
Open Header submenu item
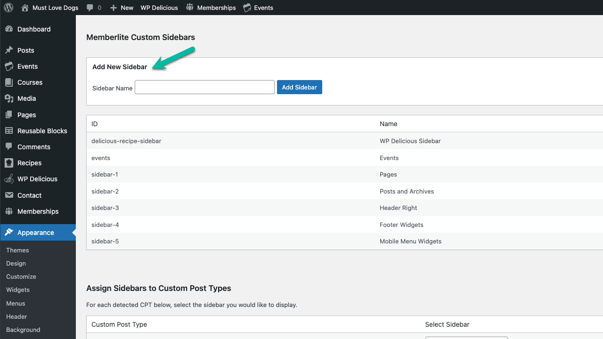tap(16, 316)
